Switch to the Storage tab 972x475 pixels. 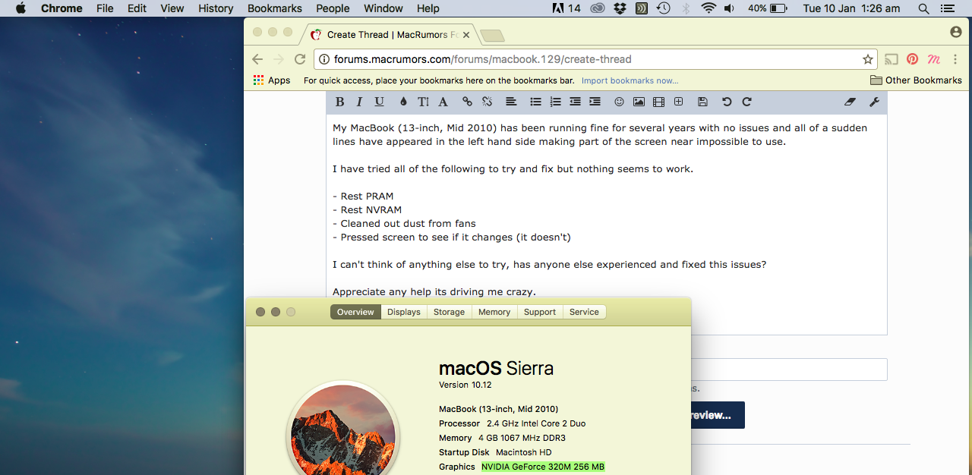pyautogui.click(x=449, y=312)
